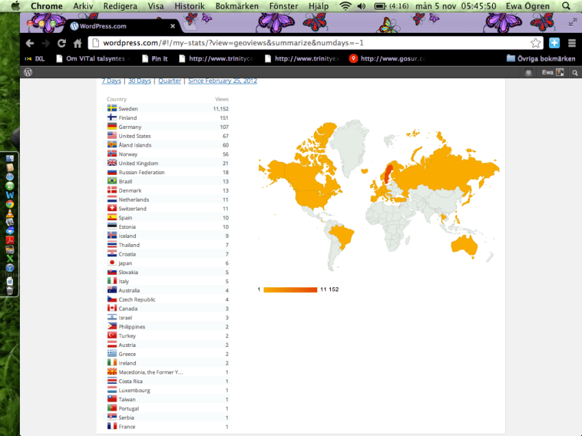Open the Bokmärken menu
Image resolution: width=582 pixels, height=436 pixels.
point(237,6)
